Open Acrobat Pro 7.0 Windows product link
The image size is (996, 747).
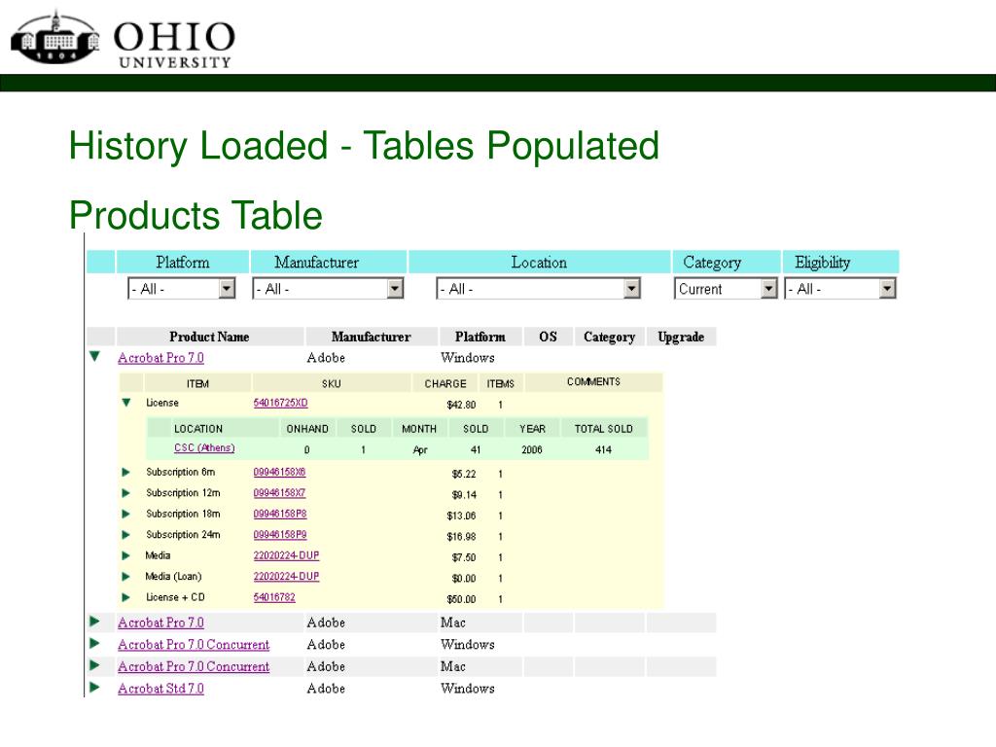[160, 358]
